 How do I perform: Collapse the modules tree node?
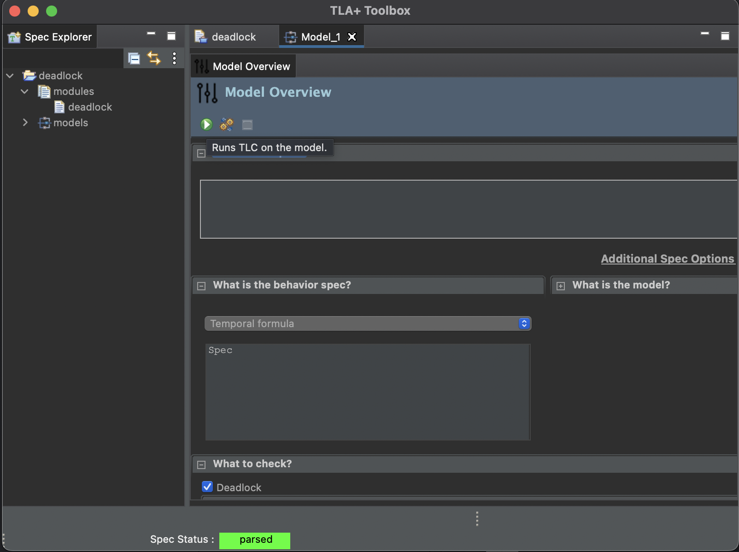point(25,91)
